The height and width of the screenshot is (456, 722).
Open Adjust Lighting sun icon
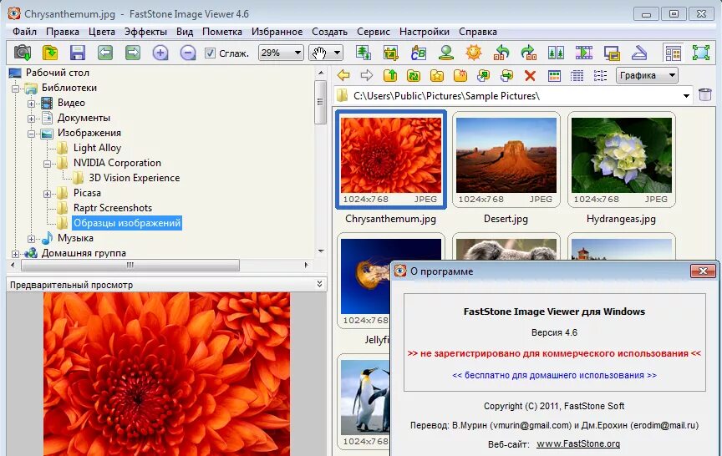[473, 53]
